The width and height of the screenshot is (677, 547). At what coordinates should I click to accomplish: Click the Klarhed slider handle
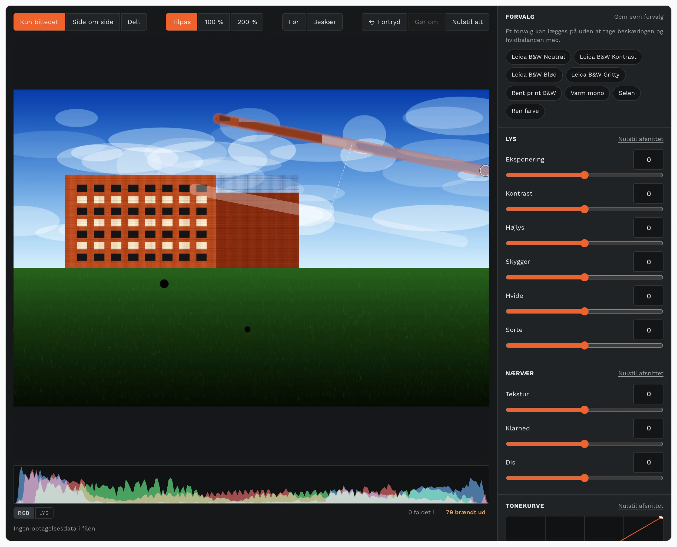click(x=585, y=444)
